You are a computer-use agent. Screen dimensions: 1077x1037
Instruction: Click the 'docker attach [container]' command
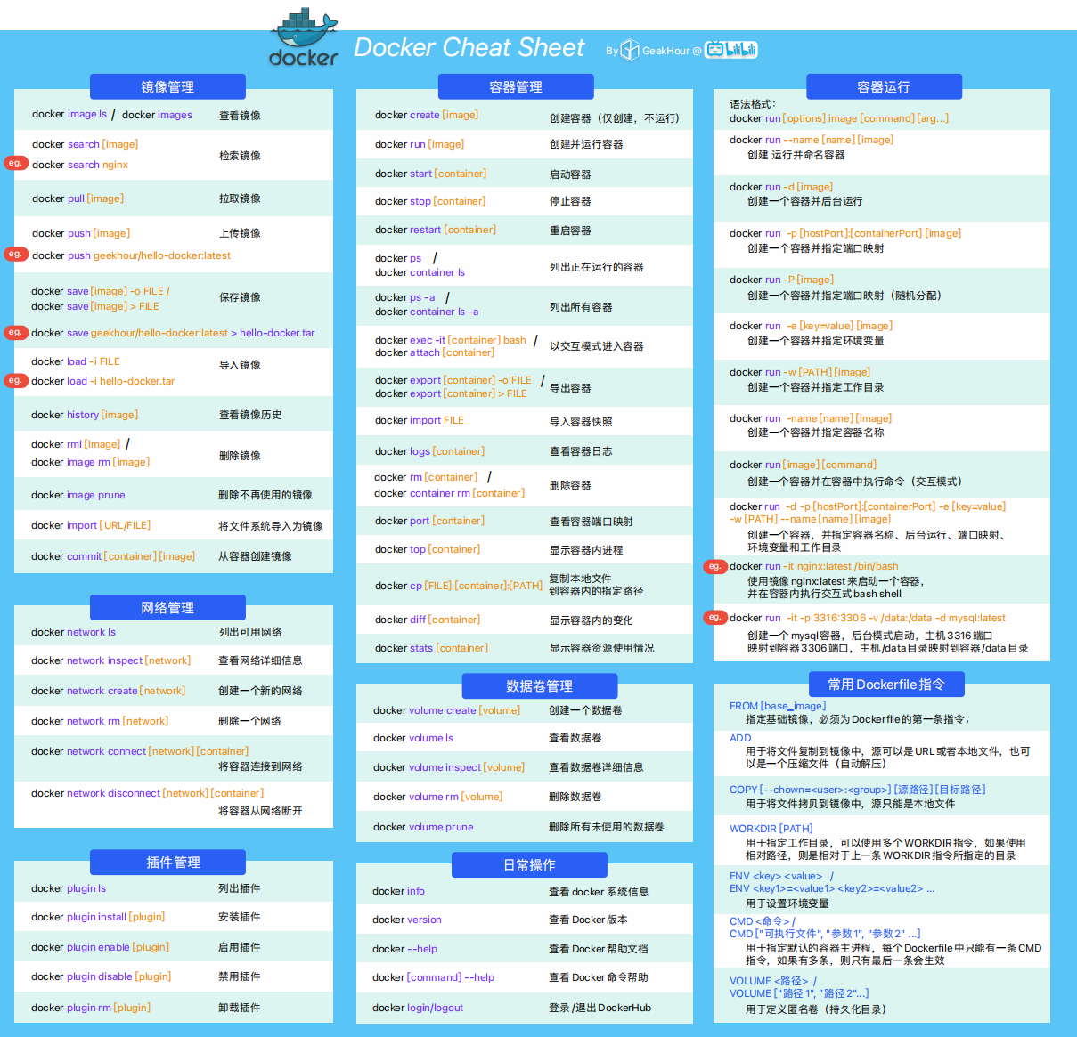click(434, 352)
